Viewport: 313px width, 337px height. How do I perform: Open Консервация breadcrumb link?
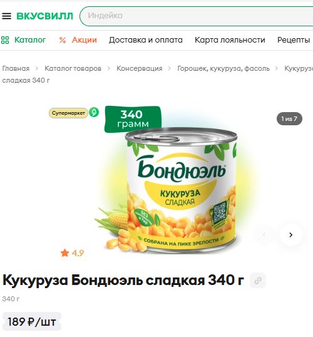pos(140,68)
